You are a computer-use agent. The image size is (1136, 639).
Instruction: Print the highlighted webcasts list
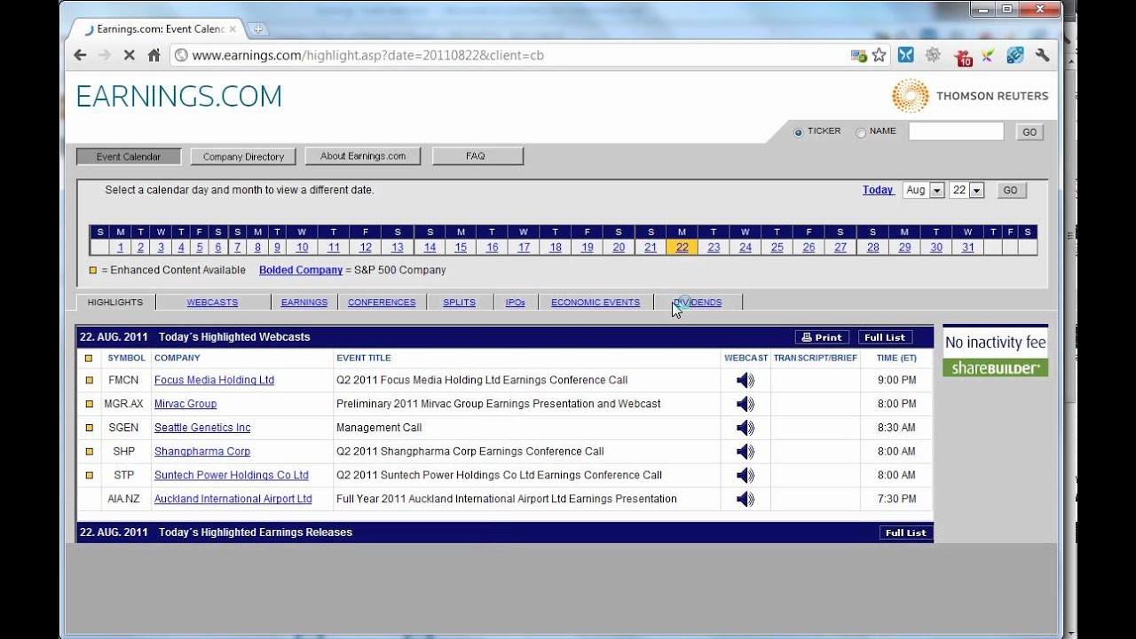pyautogui.click(x=822, y=337)
